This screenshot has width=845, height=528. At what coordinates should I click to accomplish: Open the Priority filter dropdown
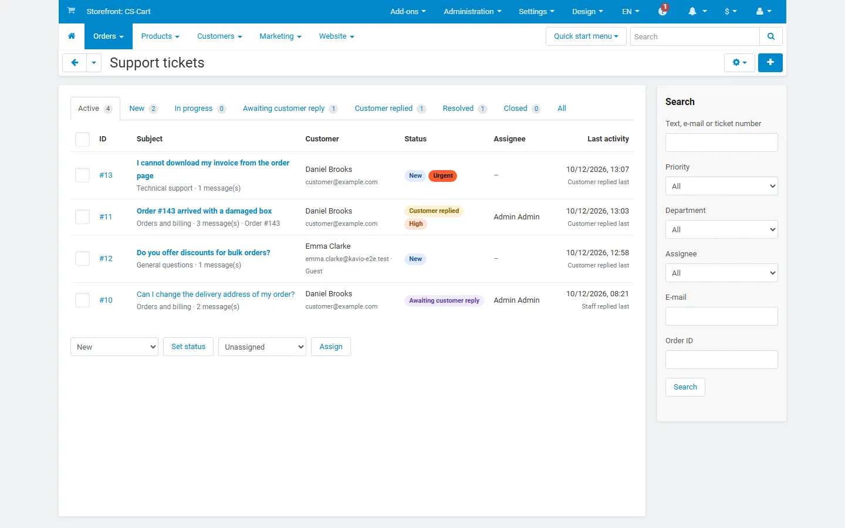(722, 186)
